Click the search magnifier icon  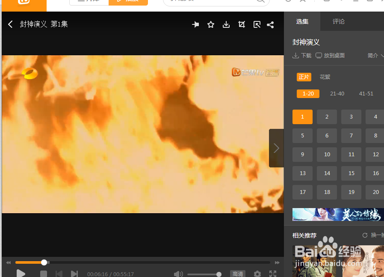point(260,1)
